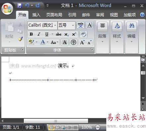This screenshot has width=146, height=131.
Task: Open the 邮件 tab
Action: (x=86, y=15)
